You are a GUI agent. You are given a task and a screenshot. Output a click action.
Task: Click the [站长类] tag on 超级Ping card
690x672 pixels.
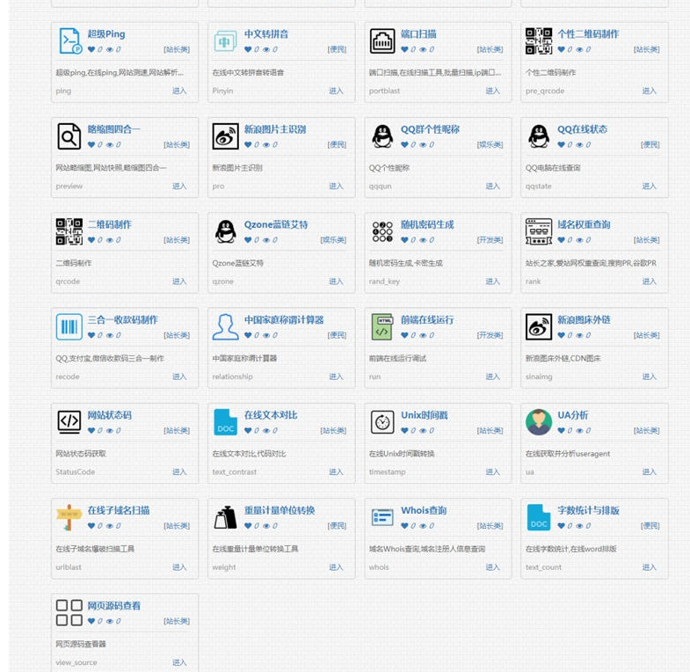pyautogui.click(x=177, y=49)
